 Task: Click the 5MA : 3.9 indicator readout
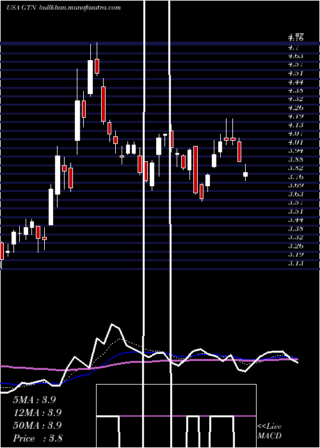coord(35,400)
